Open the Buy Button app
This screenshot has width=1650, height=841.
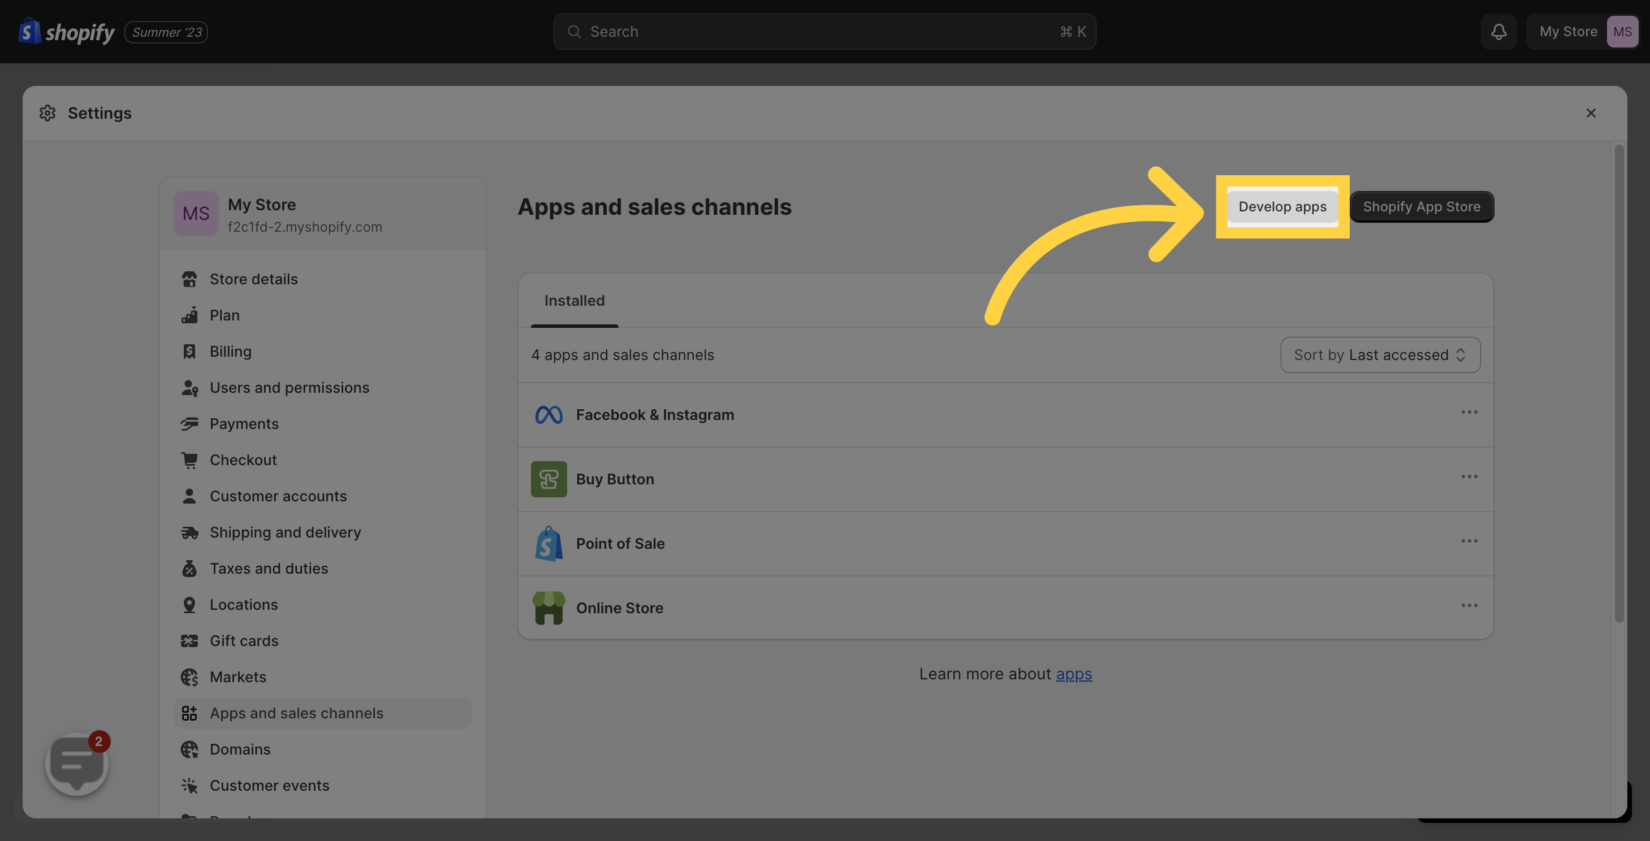[x=1005, y=479]
